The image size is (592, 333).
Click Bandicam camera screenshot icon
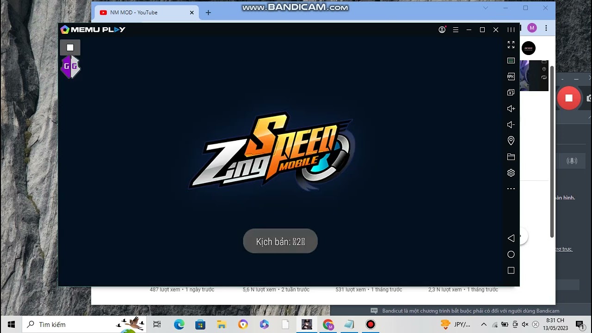pyautogui.click(x=589, y=98)
